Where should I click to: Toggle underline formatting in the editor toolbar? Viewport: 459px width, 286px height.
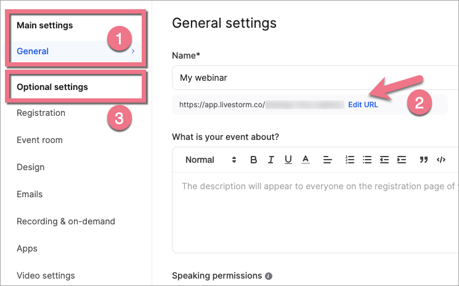pyautogui.click(x=288, y=160)
